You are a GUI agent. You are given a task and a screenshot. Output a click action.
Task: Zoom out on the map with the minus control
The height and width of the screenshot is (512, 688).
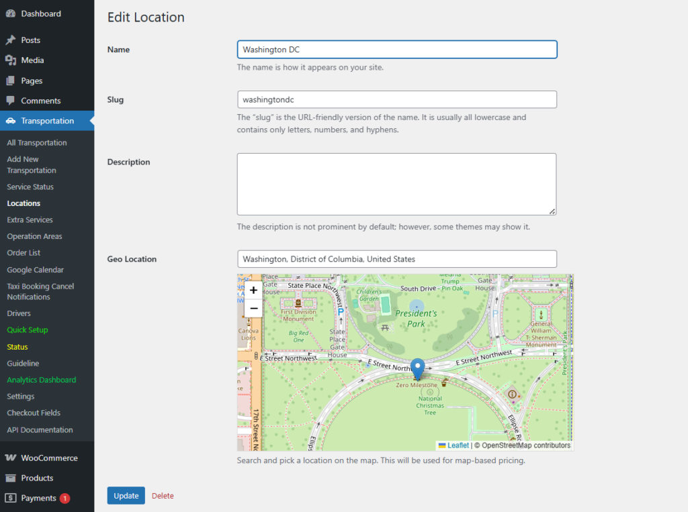tap(253, 308)
